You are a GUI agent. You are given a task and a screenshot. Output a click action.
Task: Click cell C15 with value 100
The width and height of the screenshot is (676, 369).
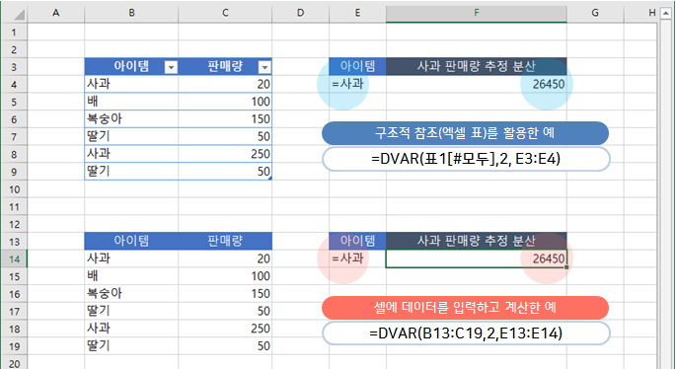(x=225, y=276)
